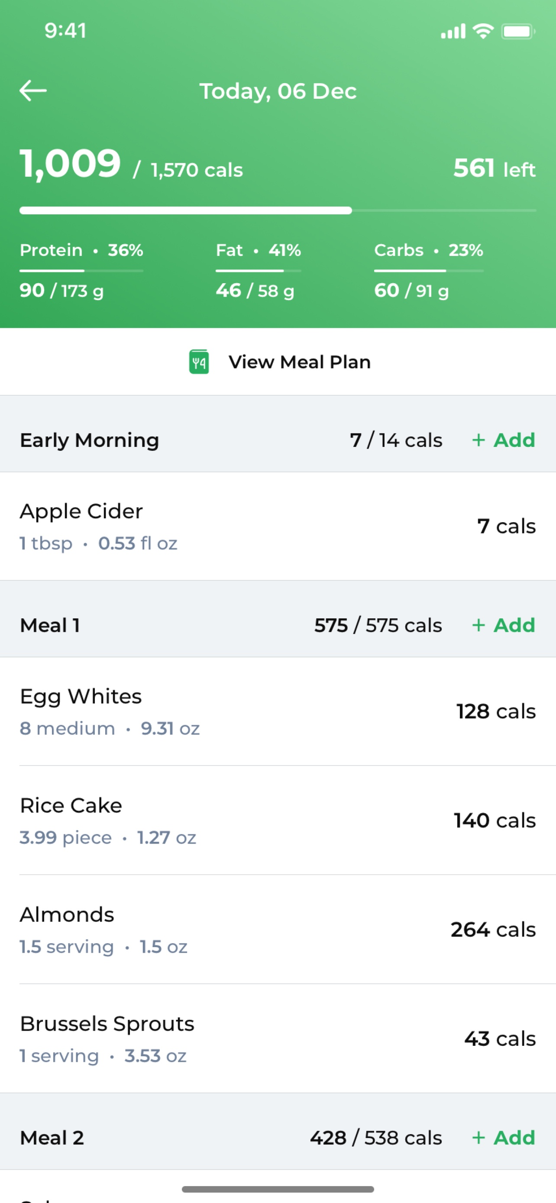
Task: Select the Almonds entry
Action: tap(278, 929)
